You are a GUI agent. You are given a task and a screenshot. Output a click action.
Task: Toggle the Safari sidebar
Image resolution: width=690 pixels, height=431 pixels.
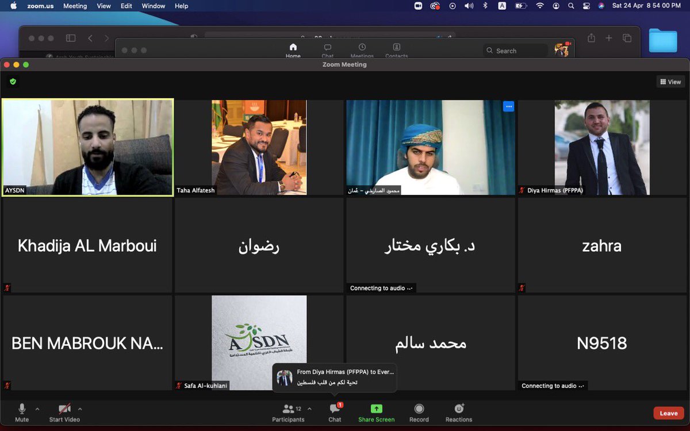71,38
